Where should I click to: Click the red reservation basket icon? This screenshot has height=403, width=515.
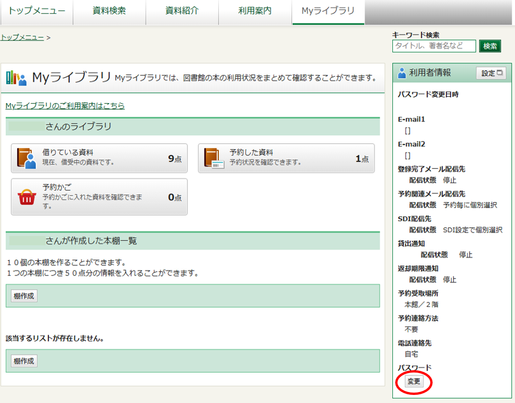coord(26,197)
